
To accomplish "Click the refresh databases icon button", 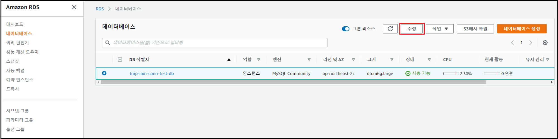I will click(x=390, y=29).
